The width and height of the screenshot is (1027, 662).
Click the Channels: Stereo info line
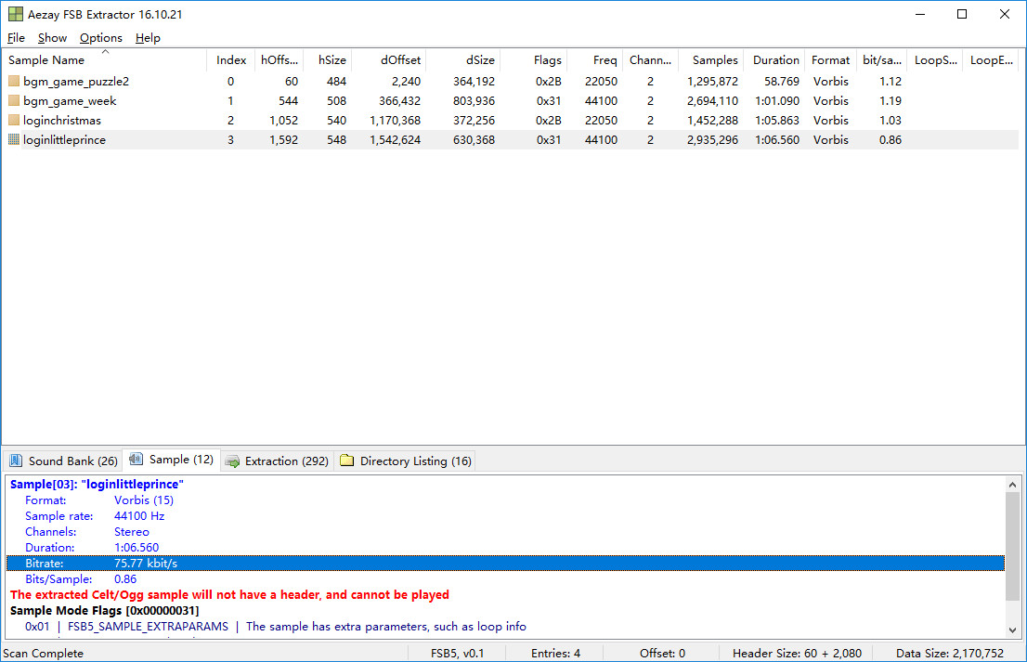[87, 532]
